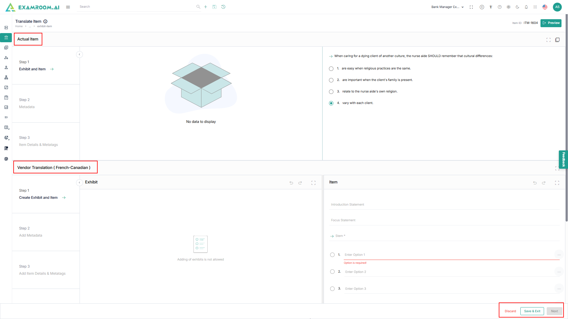Viewport: 568px width, 319px height.
Task: Select radio for 'are easy when religious practices'
Action: 331,69
